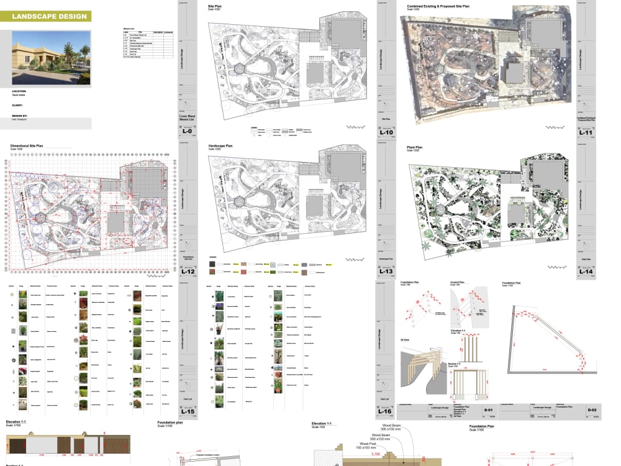Screen dimensions: 621x466
Task: Pick the tan swatch in Hardscape legend top row
Action: tap(244, 264)
